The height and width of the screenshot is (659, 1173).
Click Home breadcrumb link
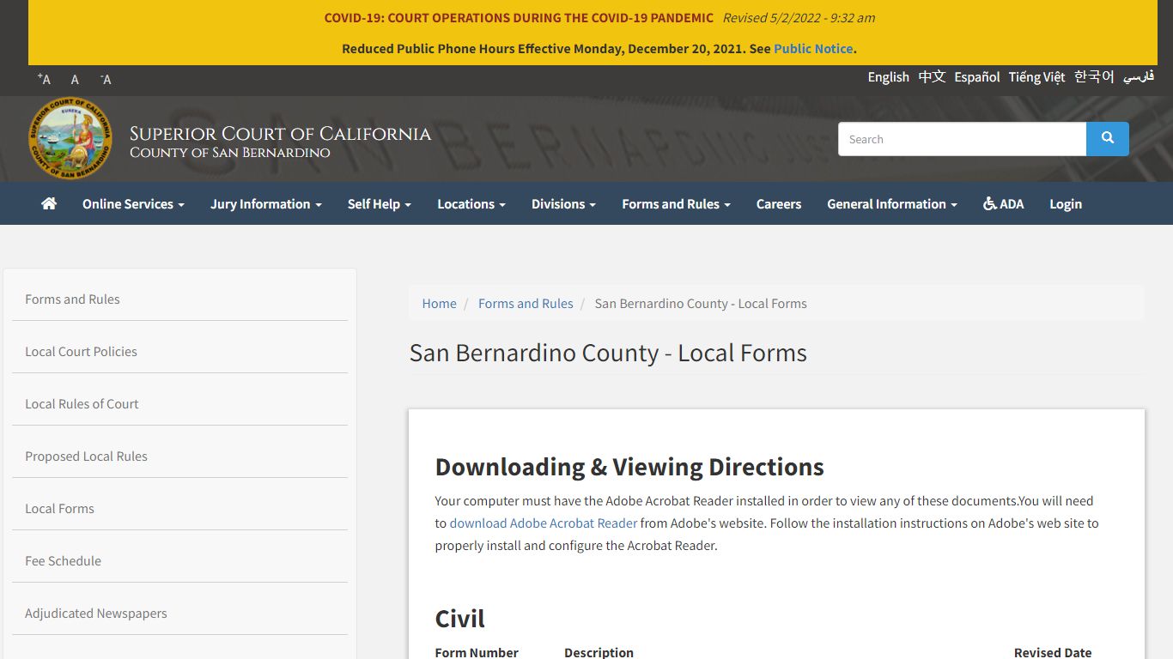(x=439, y=304)
